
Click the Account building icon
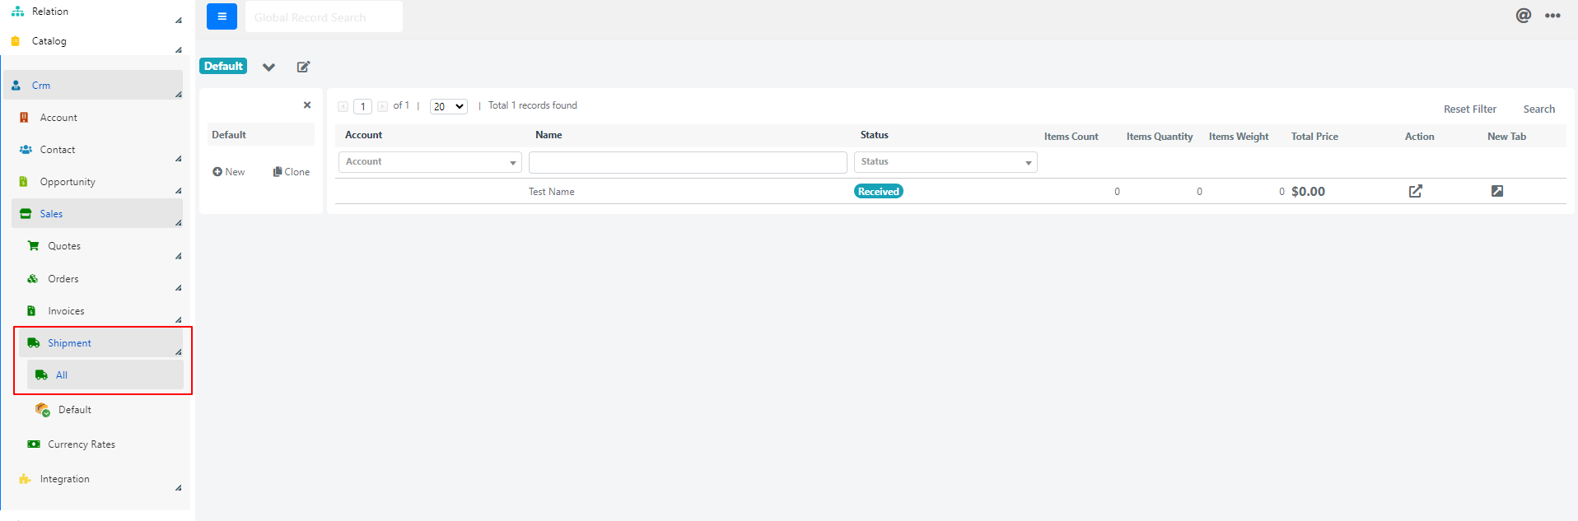coord(24,118)
